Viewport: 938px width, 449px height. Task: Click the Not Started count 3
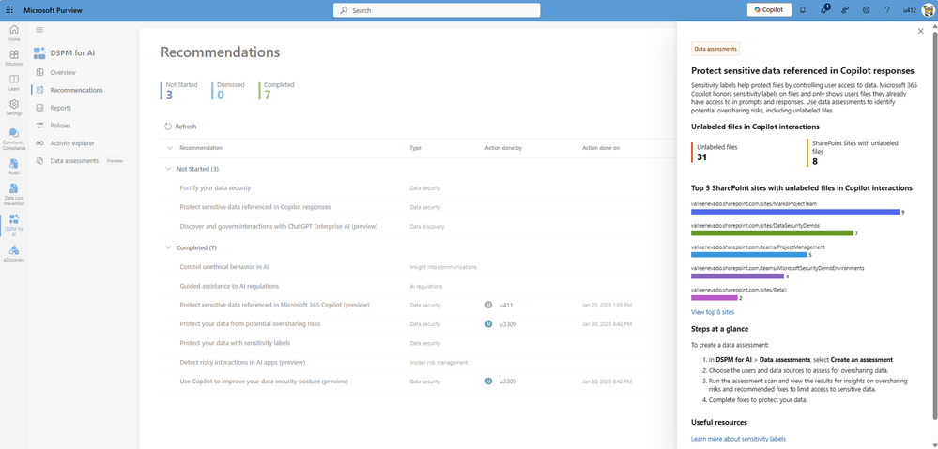coord(169,95)
